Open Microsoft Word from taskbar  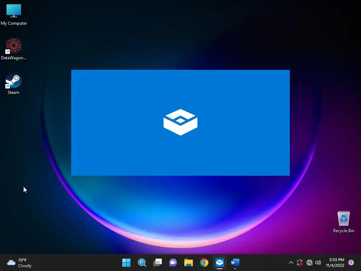coord(235,263)
